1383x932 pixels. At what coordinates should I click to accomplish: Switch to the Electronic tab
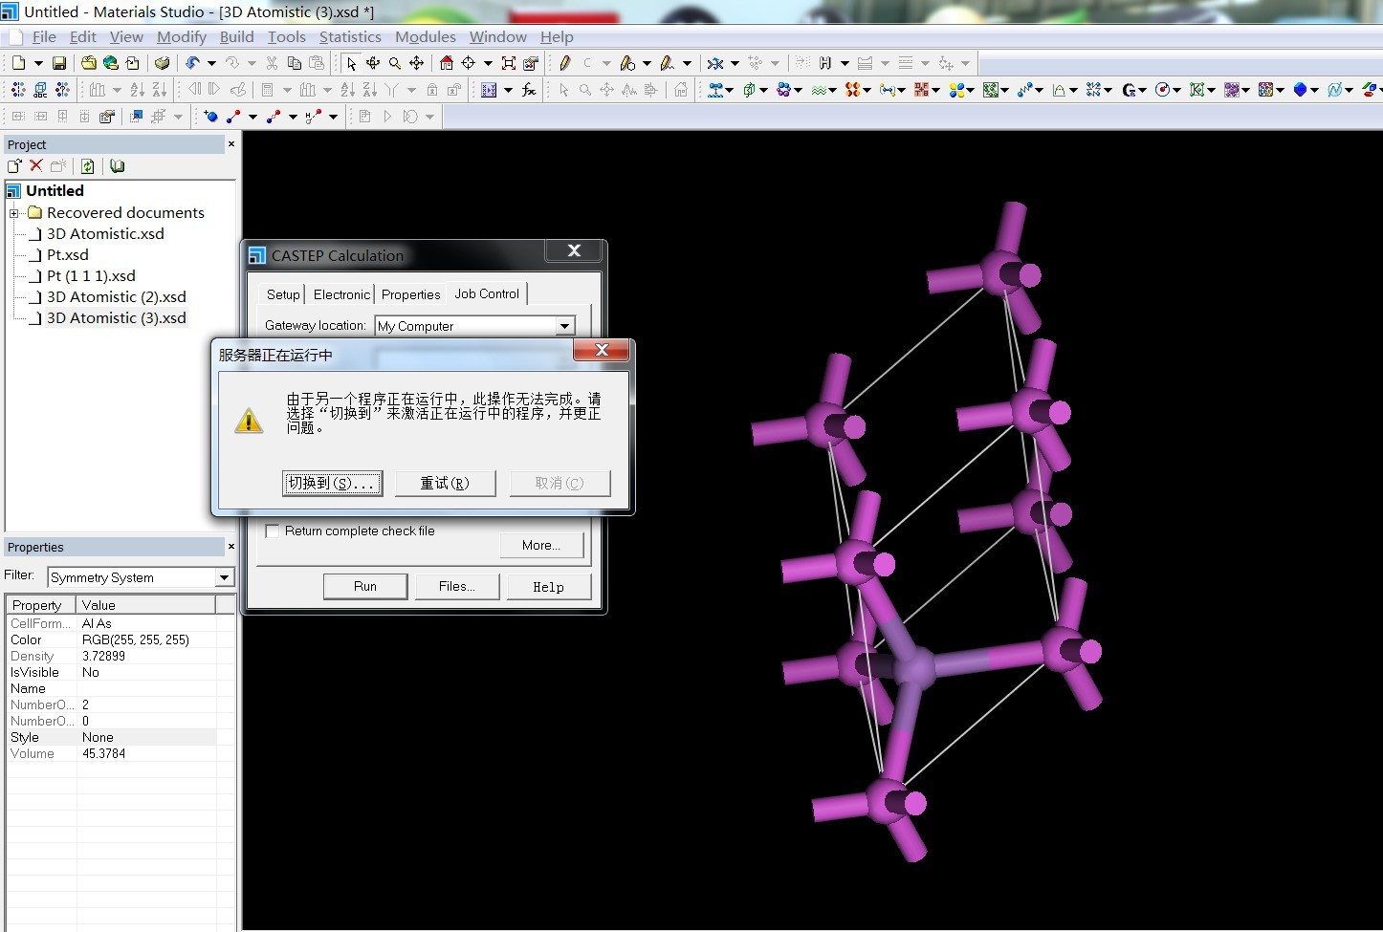pyautogui.click(x=341, y=294)
